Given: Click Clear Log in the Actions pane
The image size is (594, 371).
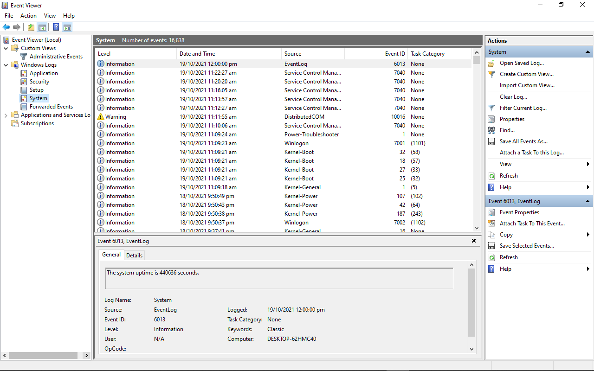Looking at the screenshot, I should pyautogui.click(x=513, y=97).
